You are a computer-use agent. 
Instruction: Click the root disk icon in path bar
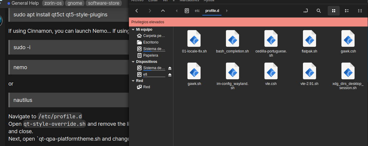click(187, 11)
